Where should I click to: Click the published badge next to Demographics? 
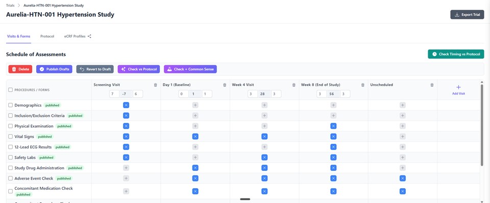coord(52,105)
